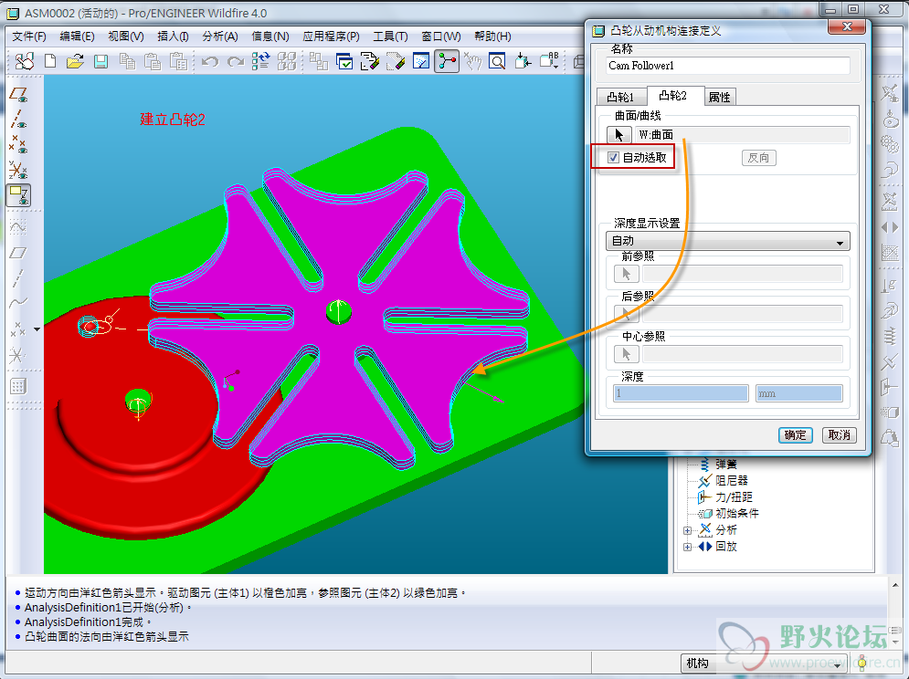This screenshot has height=679, width=909.
Task: Open the 分析(A) menu
Action: pyautogui.click(x=220, y=37)
